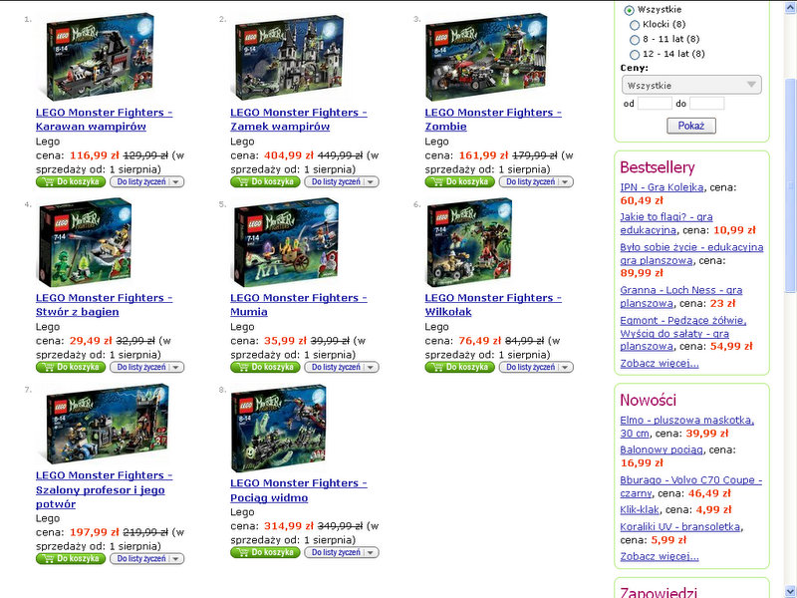The image size is (797, 598).
Task: Click Do koszyka cart button for Zombie set
Action: point(460,181)
